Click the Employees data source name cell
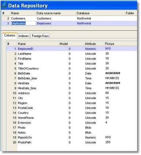The width and height of the screenshot is (141, 155). [x=44, y=23]
